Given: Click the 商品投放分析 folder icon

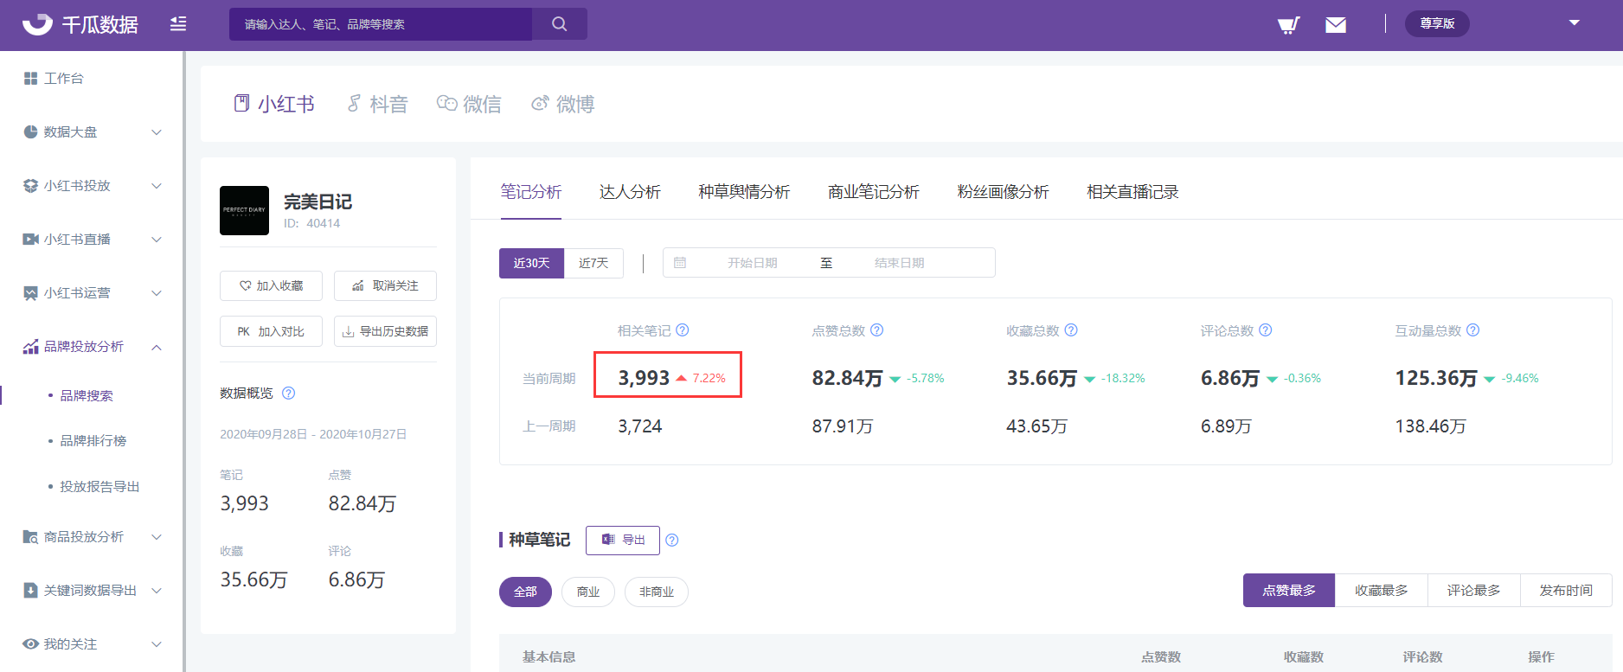Looking at the screenshot, I should point(30,536).
